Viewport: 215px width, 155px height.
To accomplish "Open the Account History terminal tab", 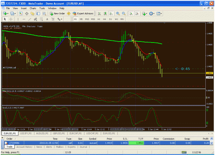I will tap(24, 147).
